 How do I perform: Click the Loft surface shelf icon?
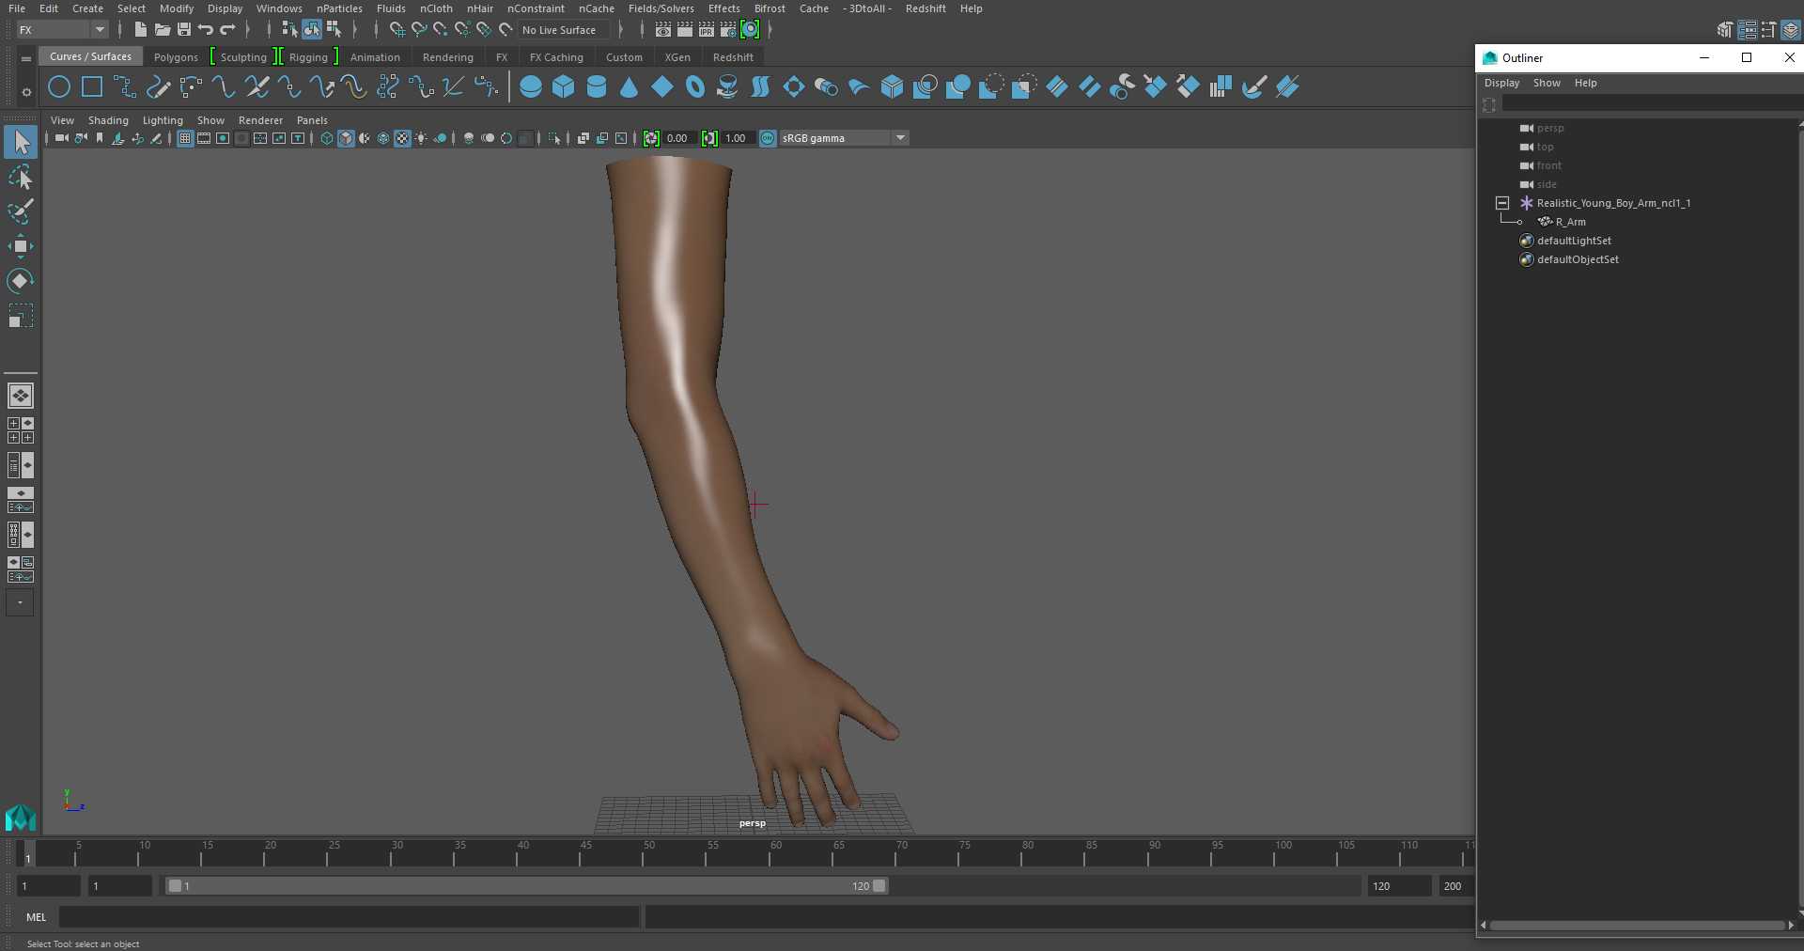pyautogui.click(x=760, y=87)
